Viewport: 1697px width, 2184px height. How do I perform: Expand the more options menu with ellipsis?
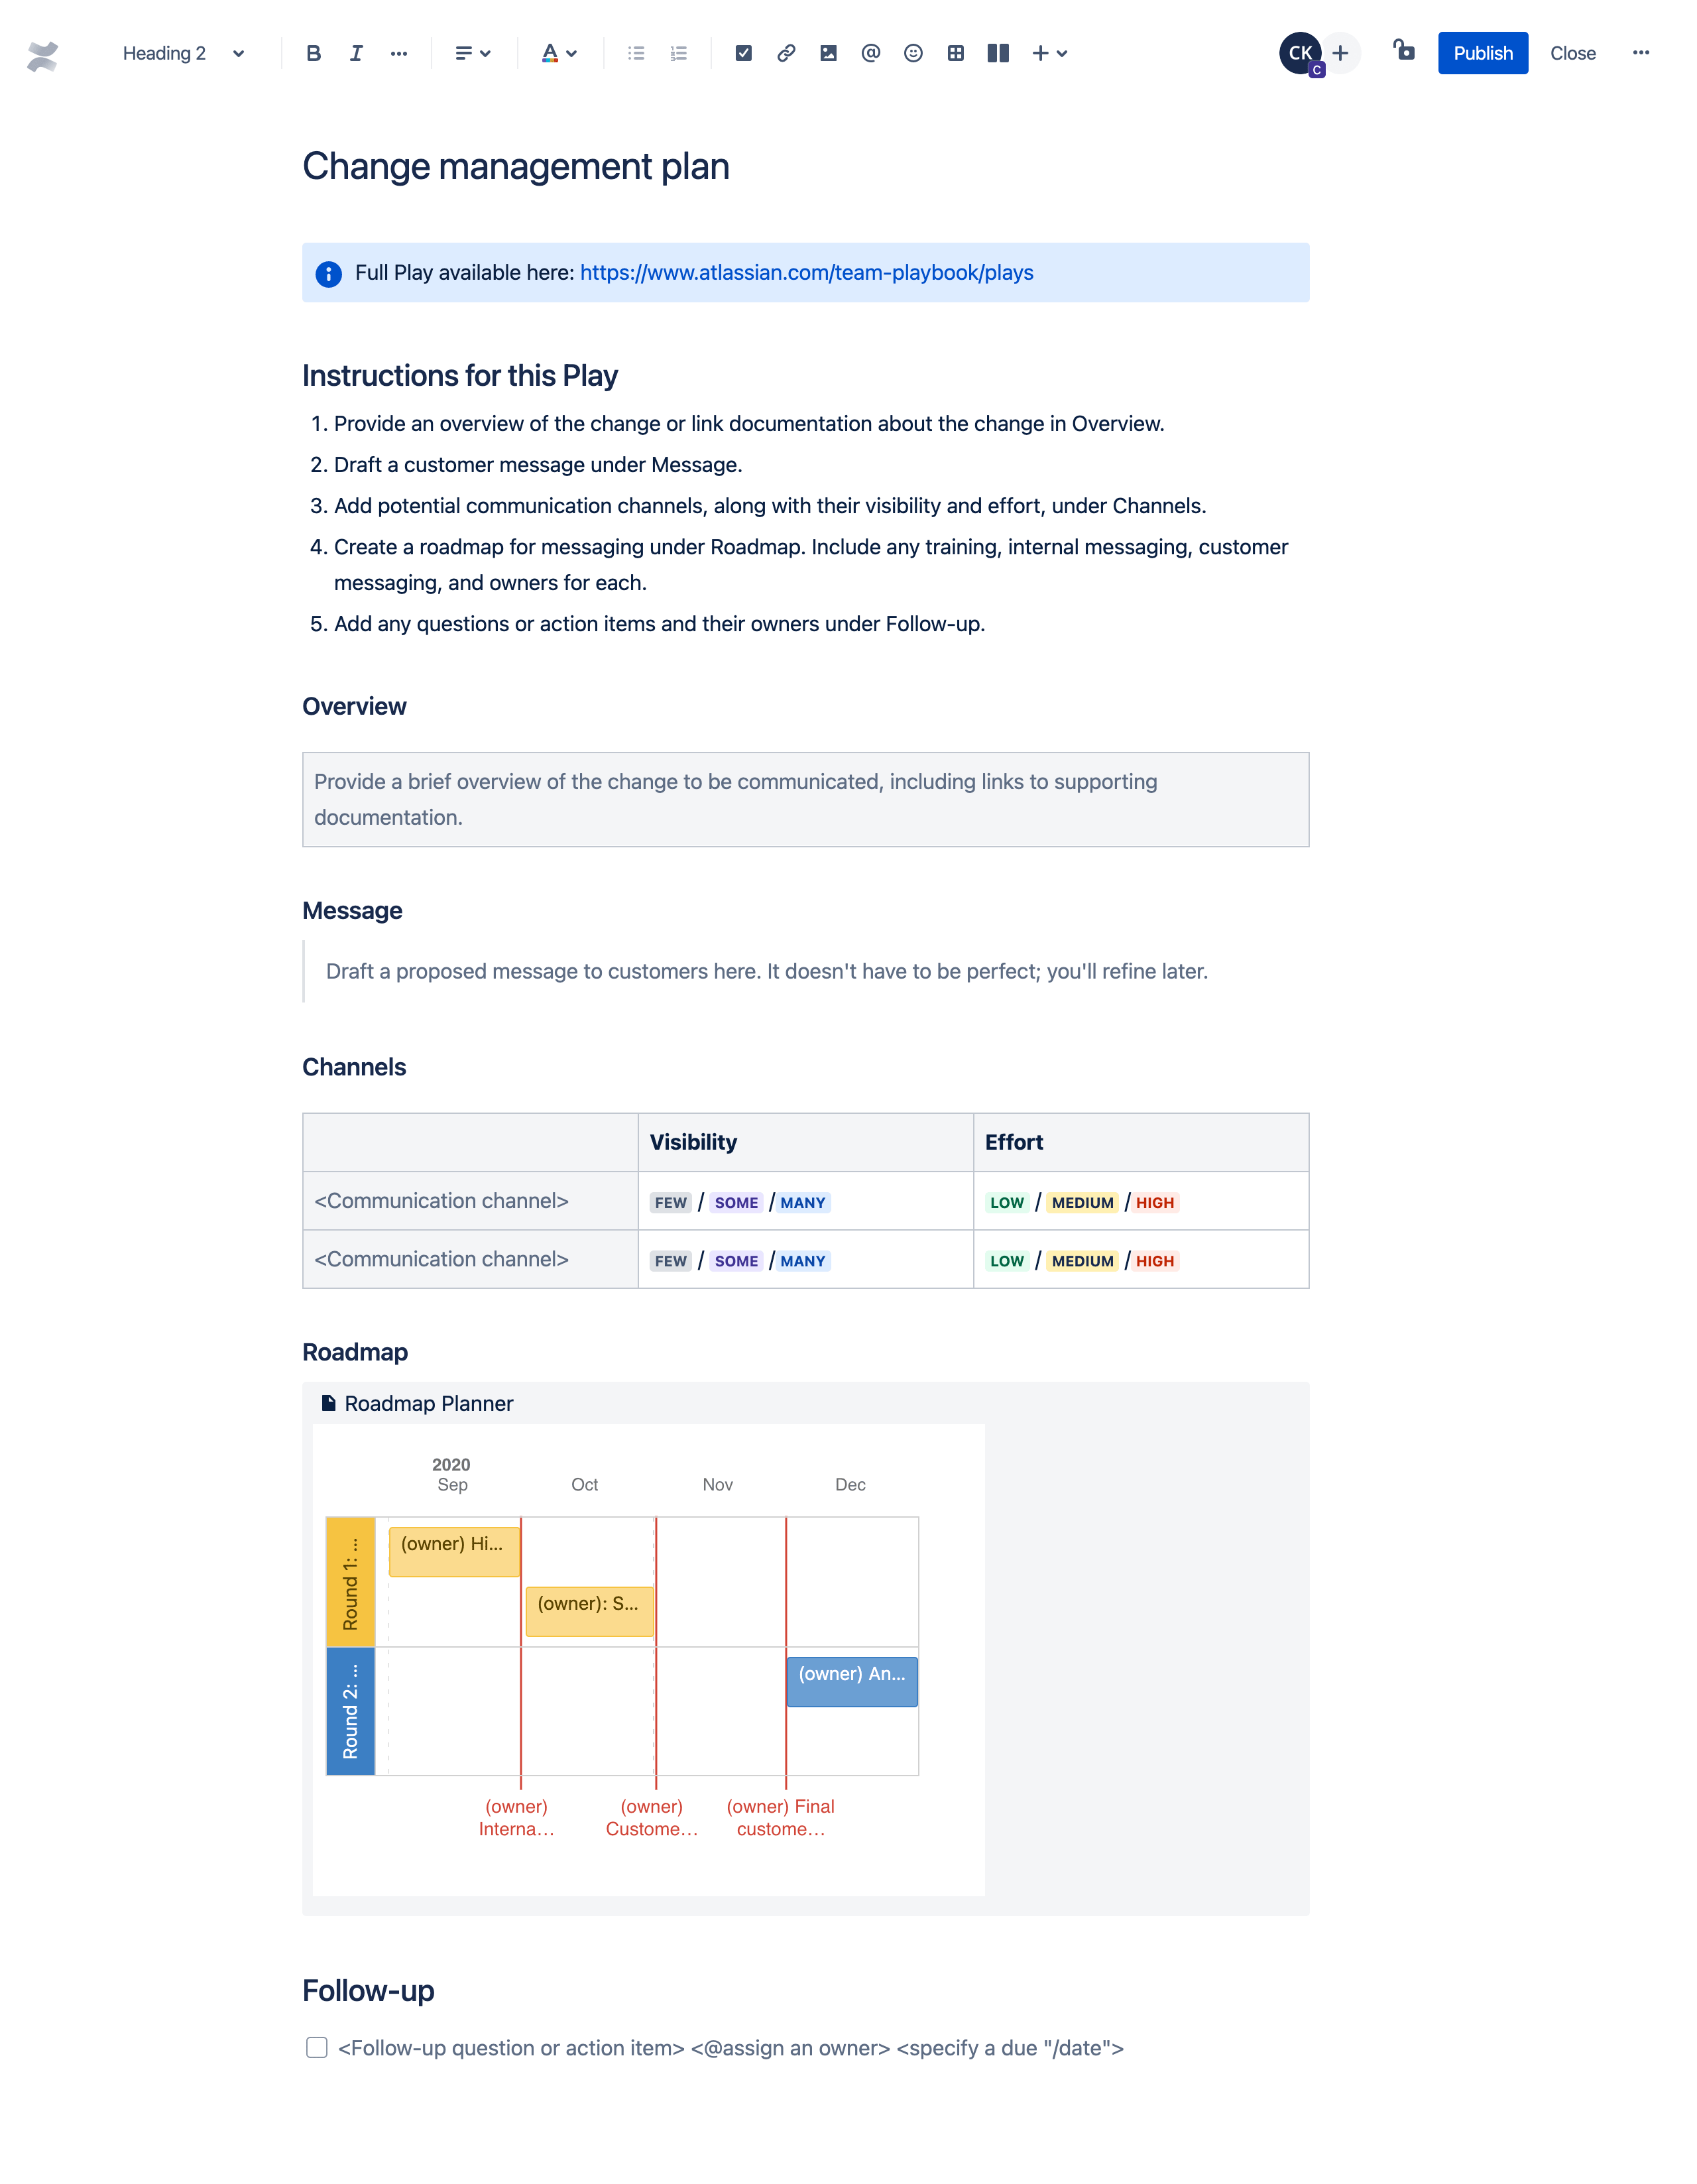(1640, 53)
